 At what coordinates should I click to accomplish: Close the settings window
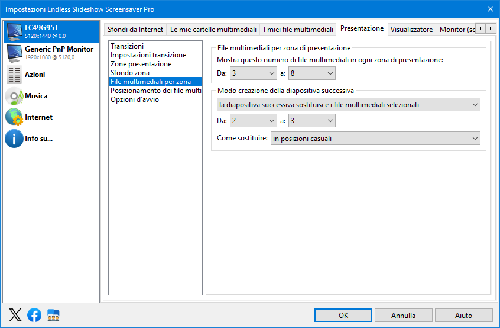tap(491, 9)
